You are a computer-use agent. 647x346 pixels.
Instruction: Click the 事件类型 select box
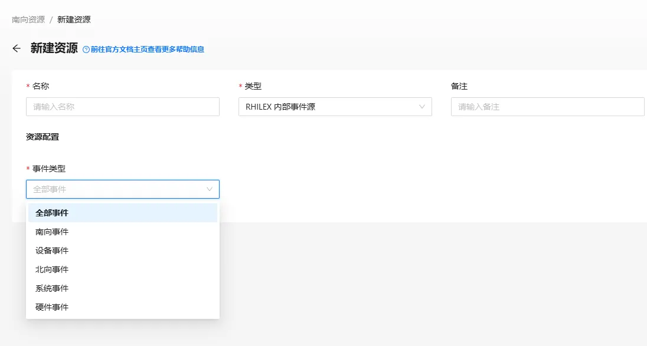click(123, 189)
